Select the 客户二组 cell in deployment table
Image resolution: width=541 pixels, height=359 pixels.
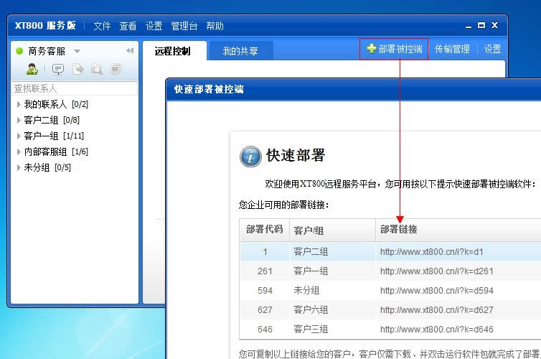(x=333, y=251)
